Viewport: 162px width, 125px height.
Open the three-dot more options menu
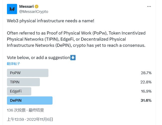click(x=149, y=6)
